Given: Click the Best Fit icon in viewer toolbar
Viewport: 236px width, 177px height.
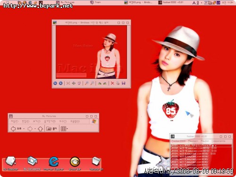Looking at the screenshot, I should pyautogui.click(x=68, y=83).
